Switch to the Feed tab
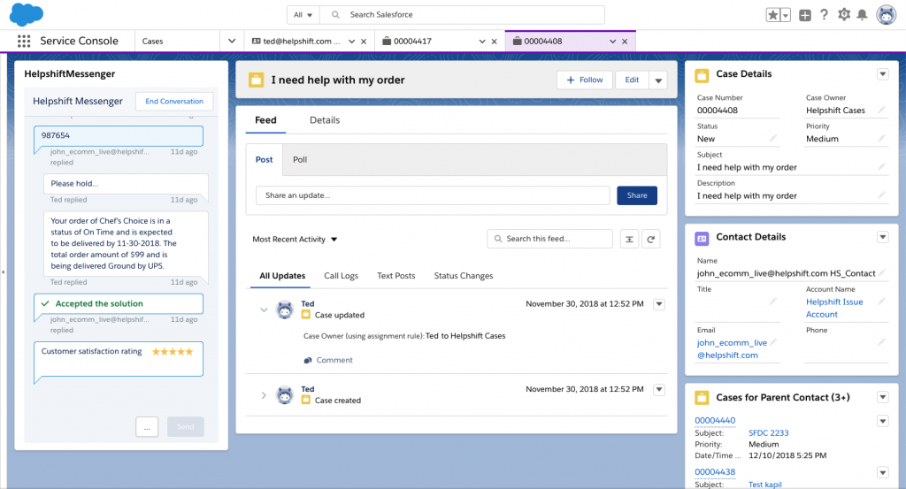 click(265, 120)
